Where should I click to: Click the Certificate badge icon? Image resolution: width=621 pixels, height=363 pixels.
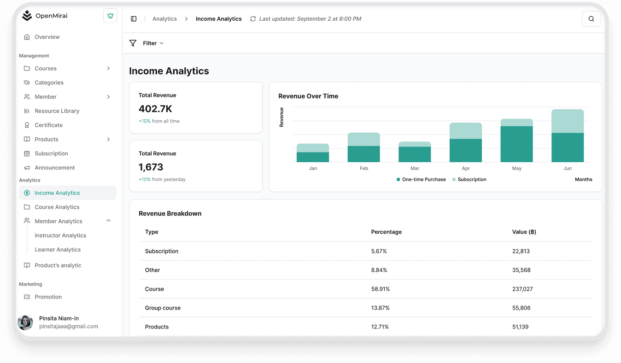[x=27, y=125]
